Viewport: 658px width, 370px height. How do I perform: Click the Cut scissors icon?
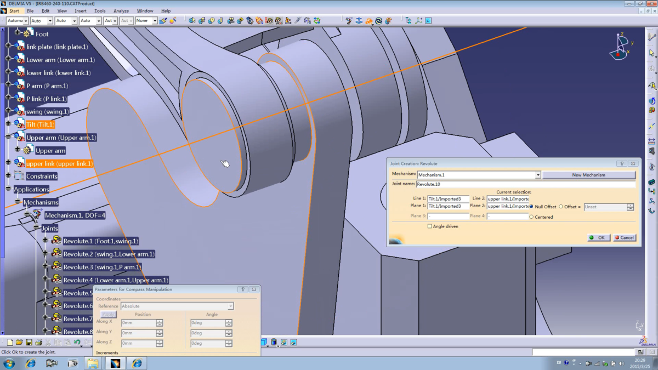48,343
